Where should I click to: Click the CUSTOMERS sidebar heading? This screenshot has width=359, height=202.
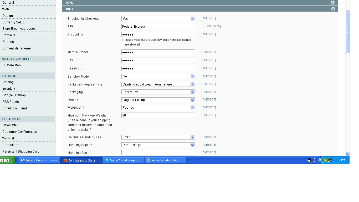tap(12, 119)
